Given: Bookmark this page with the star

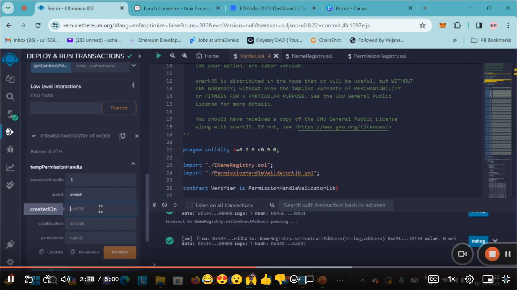Looking at the screenshot, I should [422, 25].
